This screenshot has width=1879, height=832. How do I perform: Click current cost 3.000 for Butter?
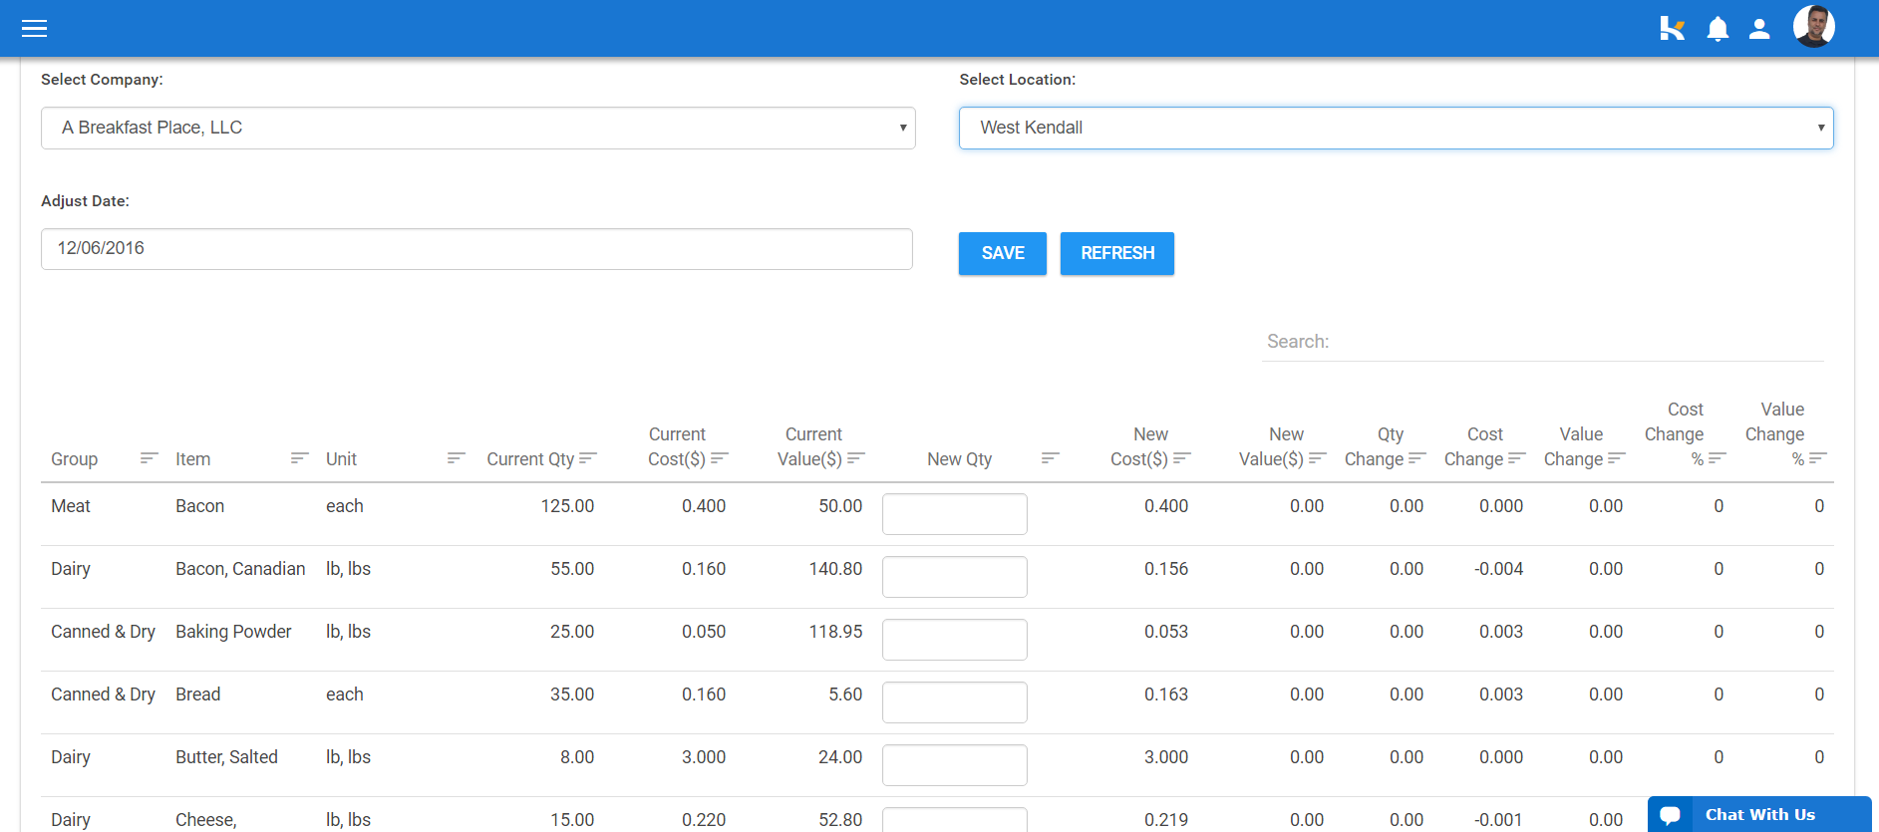coord(704,757)
